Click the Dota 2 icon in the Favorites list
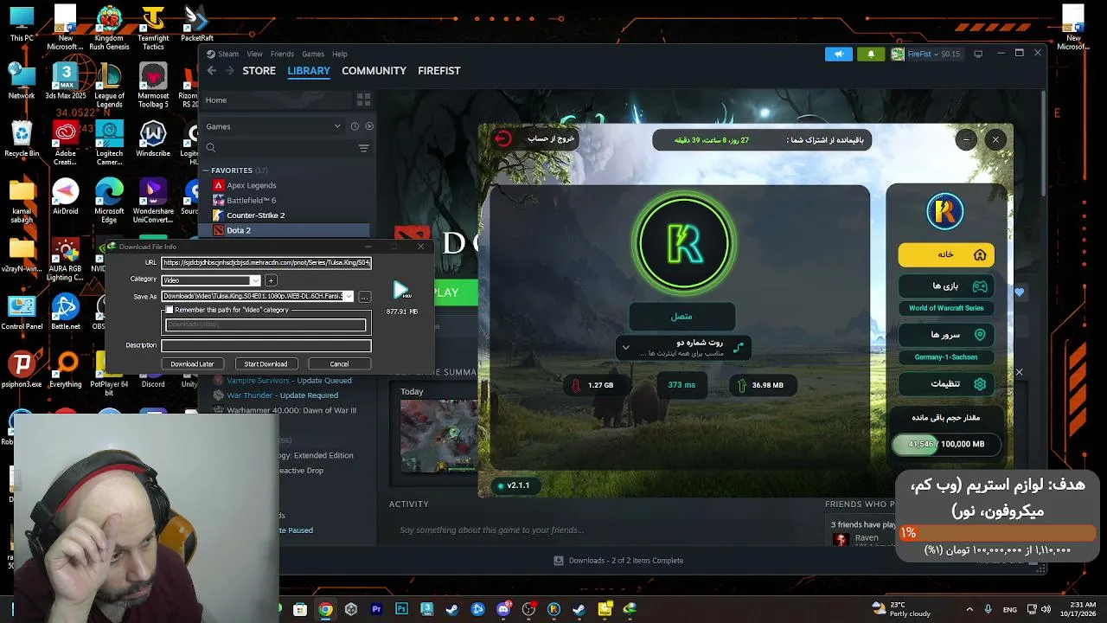Viewport: 1107px width, 623px height. tap(219, 230)
